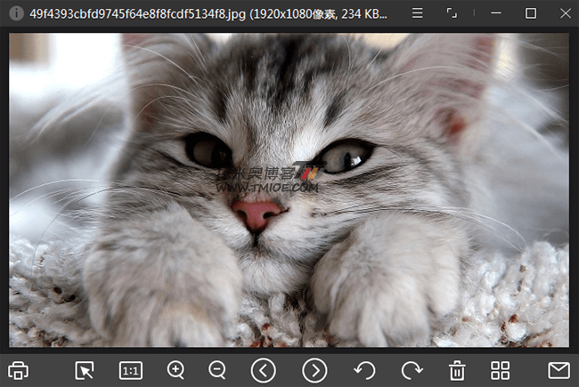Advance to the next image

(314, 370)
